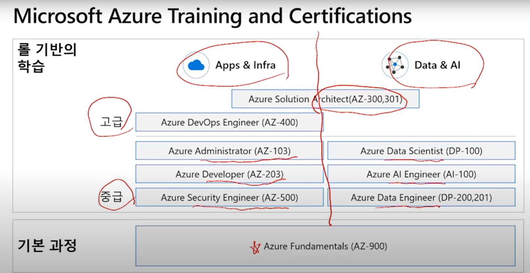Image resolution: width=530 pixels, height=273 pixels.
Task: Open the Azure Developer (AZ-203) box
Action: (229, 174)
